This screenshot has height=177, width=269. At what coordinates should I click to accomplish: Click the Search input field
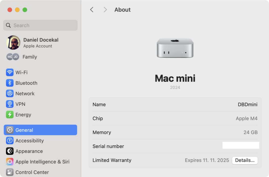(x=40, y=25)
